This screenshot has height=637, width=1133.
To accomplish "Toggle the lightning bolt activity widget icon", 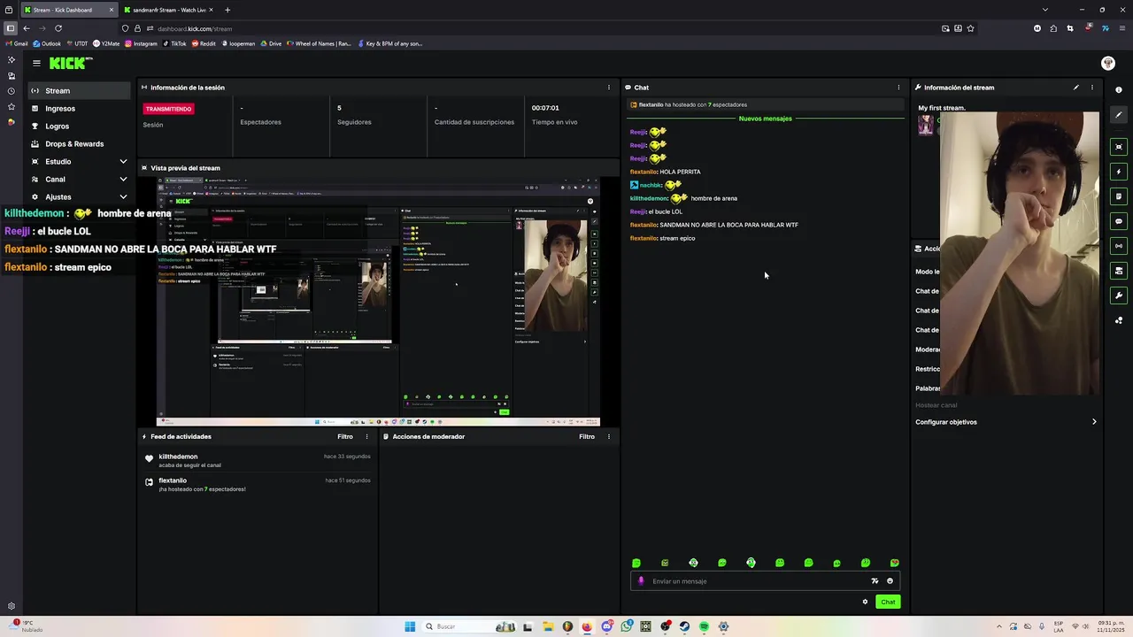I will pos(1119,172).
